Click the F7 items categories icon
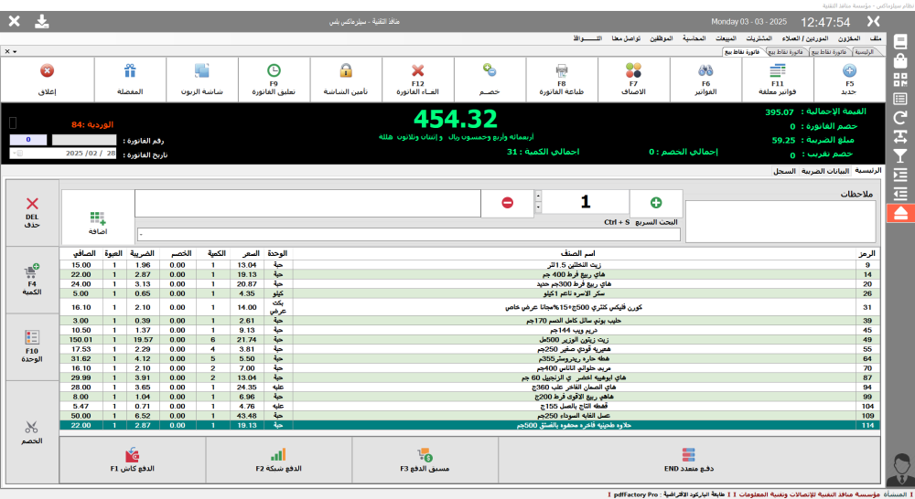The width and height of the screenshot is (915, 499). click(x=633, y=77)
